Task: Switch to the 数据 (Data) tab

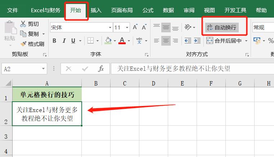Action: [168, 10]
